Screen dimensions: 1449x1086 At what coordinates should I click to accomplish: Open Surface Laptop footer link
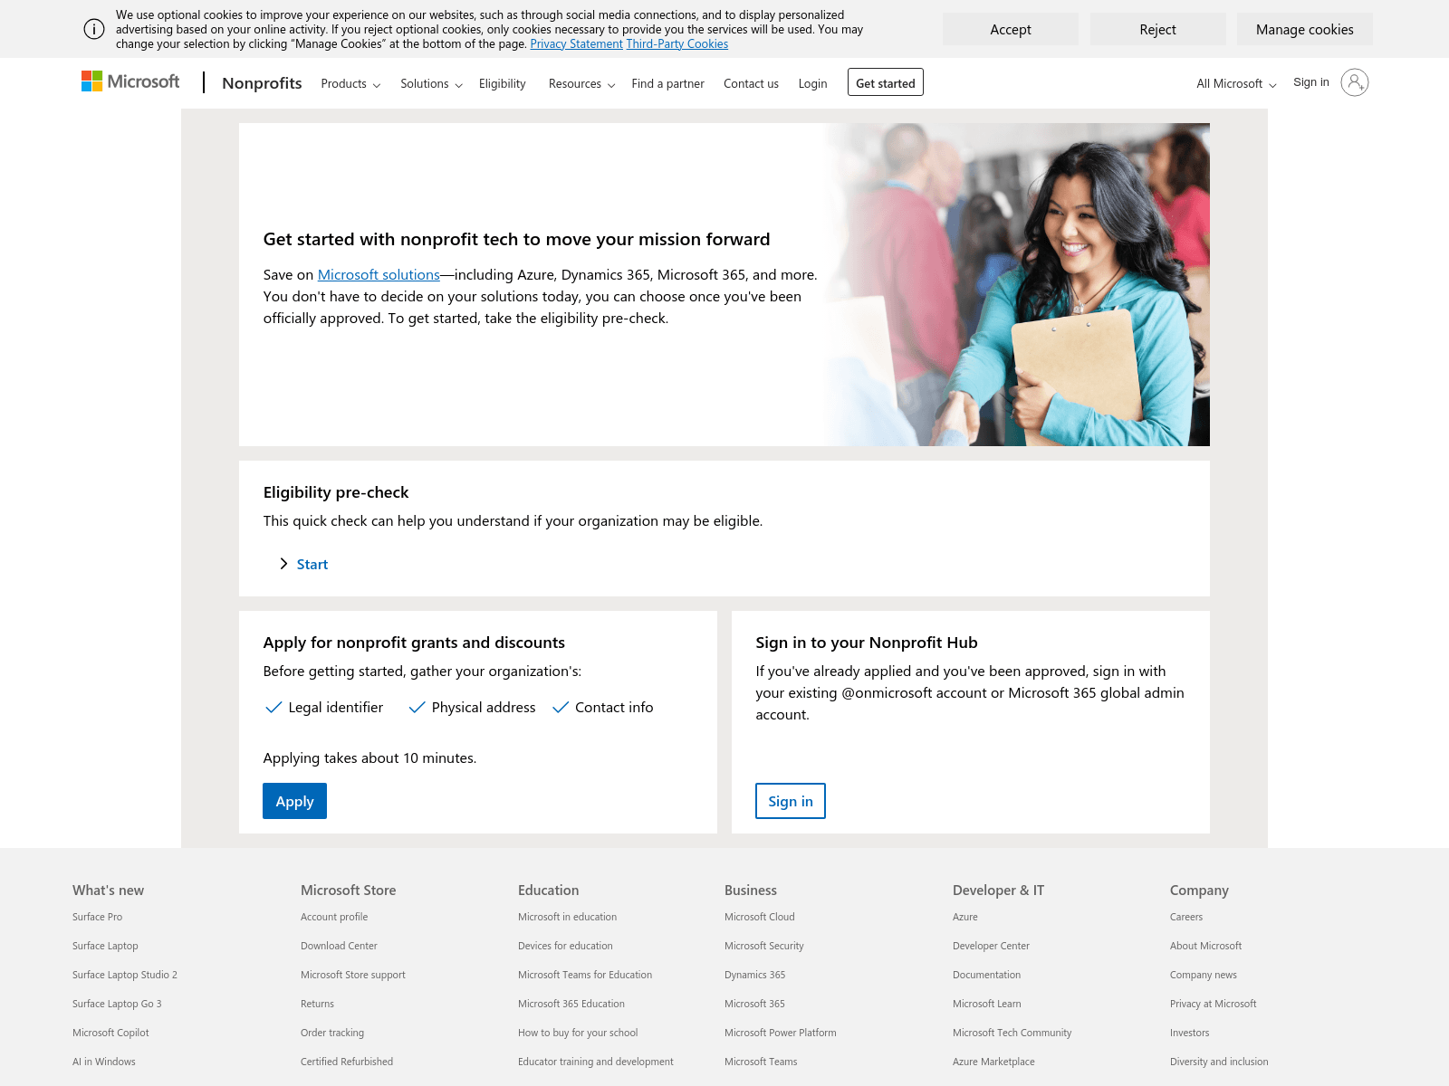coord(105,946)
